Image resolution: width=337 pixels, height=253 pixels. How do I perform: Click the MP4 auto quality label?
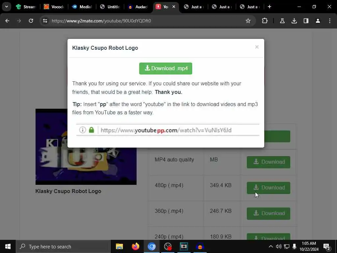[174, 160]
